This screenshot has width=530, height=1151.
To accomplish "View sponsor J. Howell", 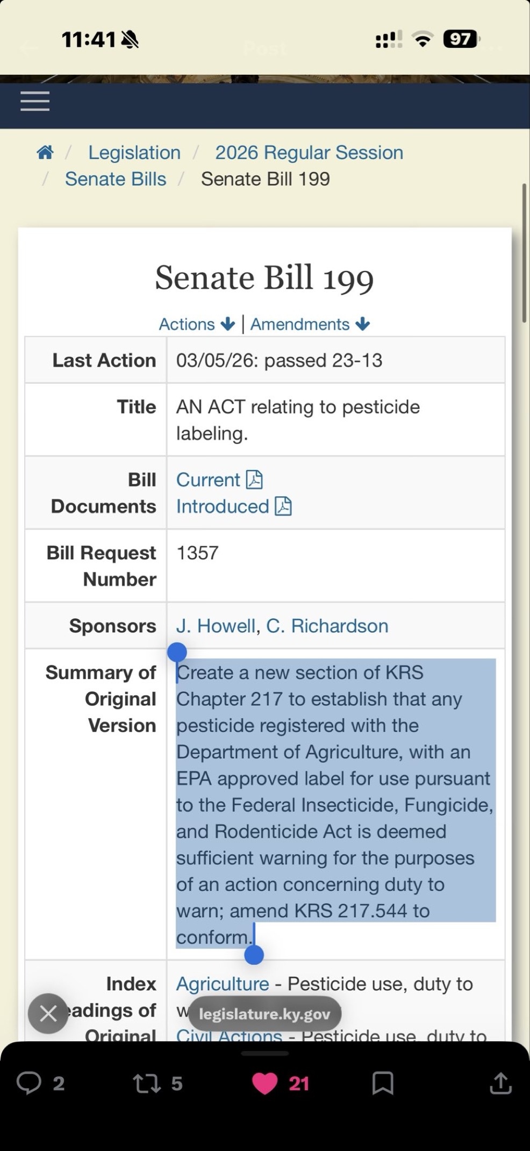I will tap(216, 626).
